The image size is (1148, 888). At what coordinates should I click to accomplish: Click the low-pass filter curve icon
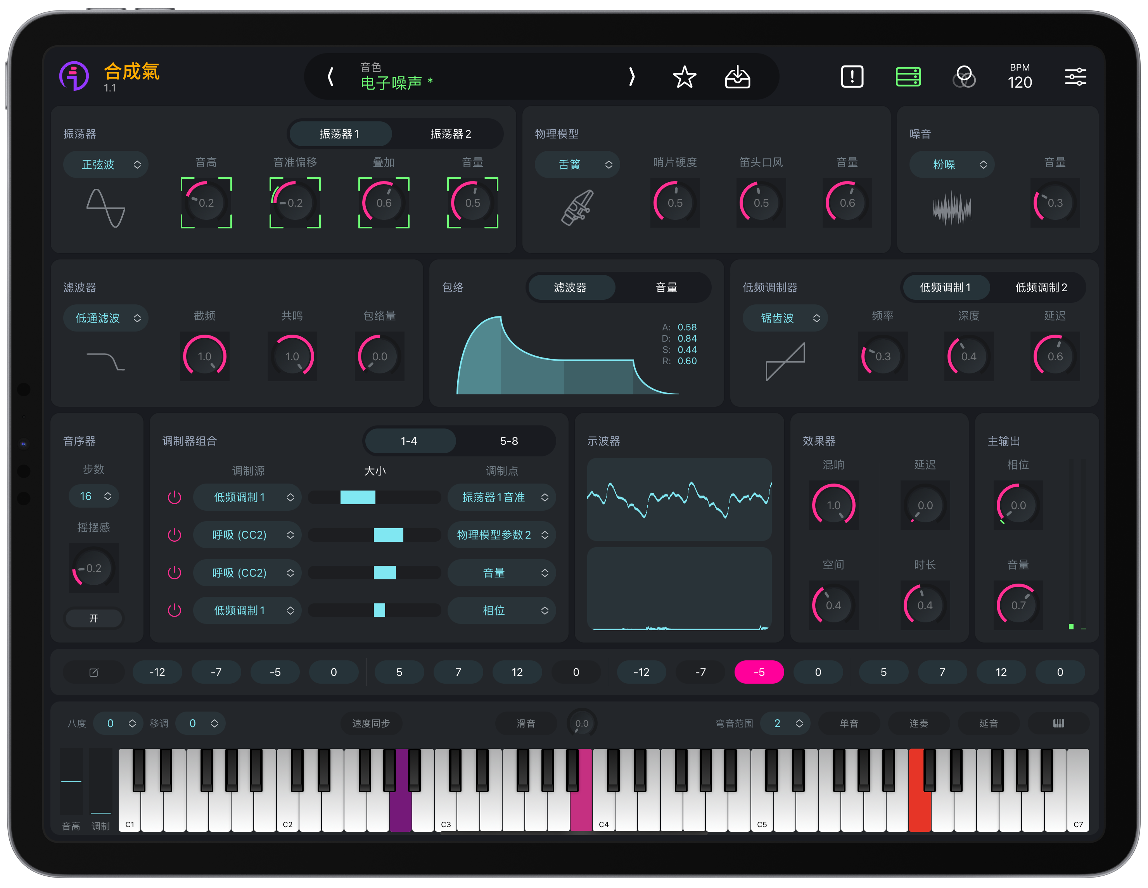point(105,361)
